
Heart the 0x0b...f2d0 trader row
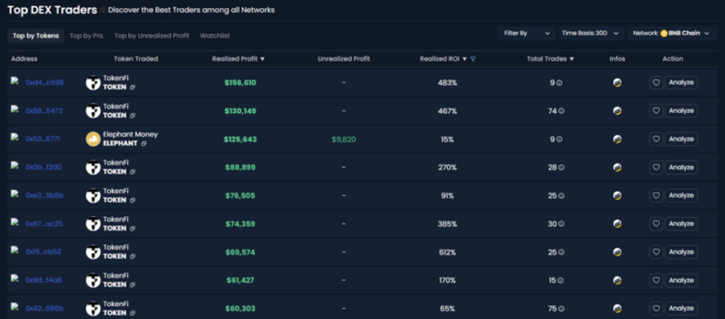click(x=656, y=167)
